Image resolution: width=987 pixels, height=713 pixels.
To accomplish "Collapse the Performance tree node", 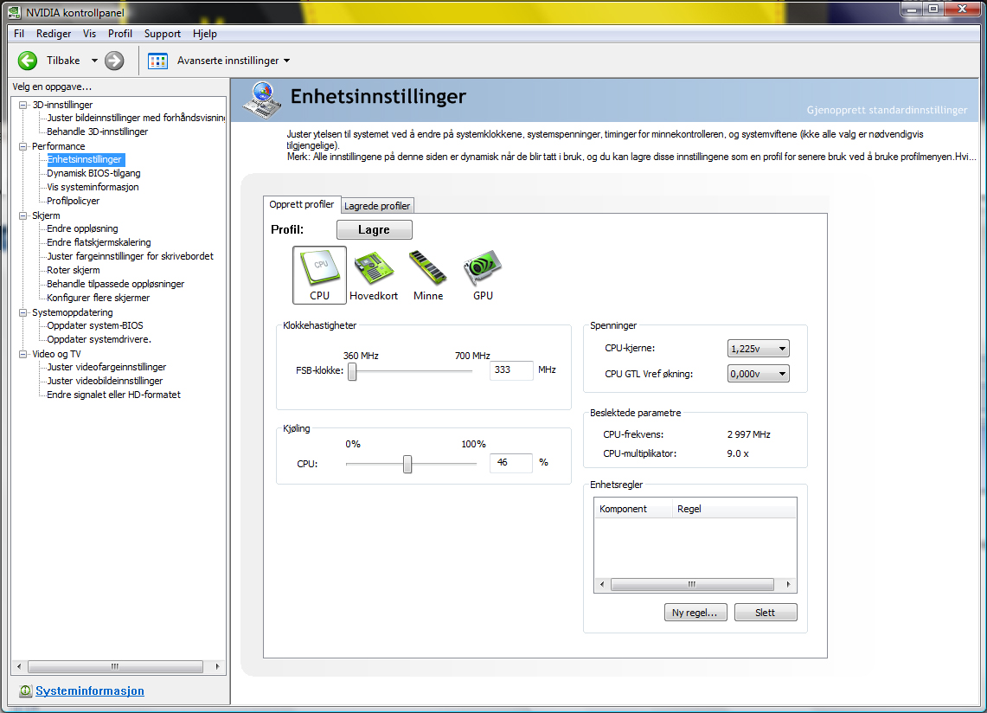I will click(x=23, y=146).
